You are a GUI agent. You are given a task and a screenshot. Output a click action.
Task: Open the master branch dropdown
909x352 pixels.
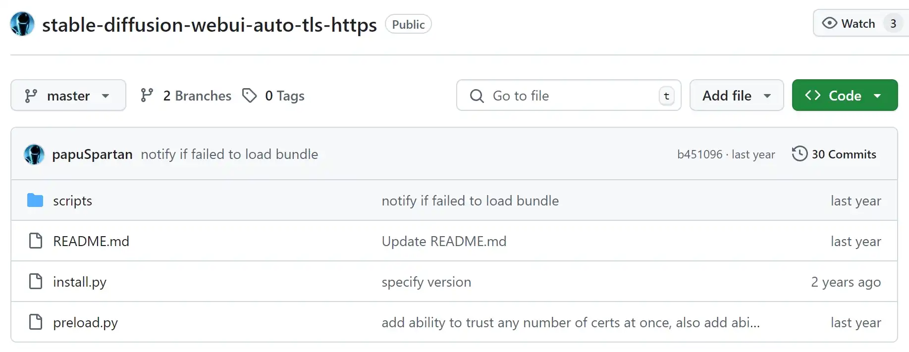point(68,95)
